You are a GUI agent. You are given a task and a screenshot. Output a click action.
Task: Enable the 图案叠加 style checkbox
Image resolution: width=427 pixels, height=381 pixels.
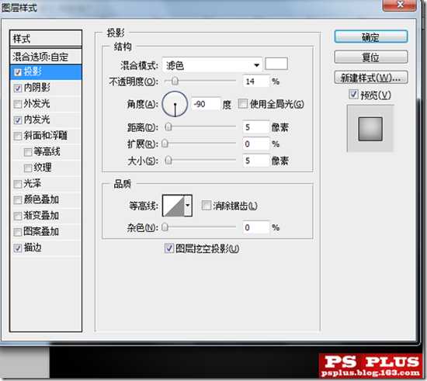[x=18, y=231]
